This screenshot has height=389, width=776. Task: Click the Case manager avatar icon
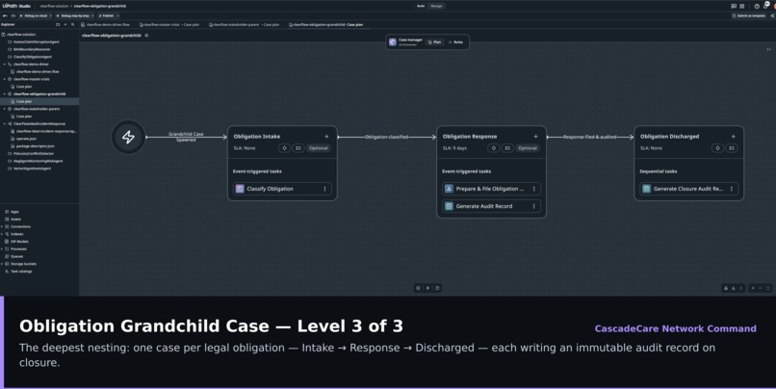pyautogui.click(x=393, y=42)
